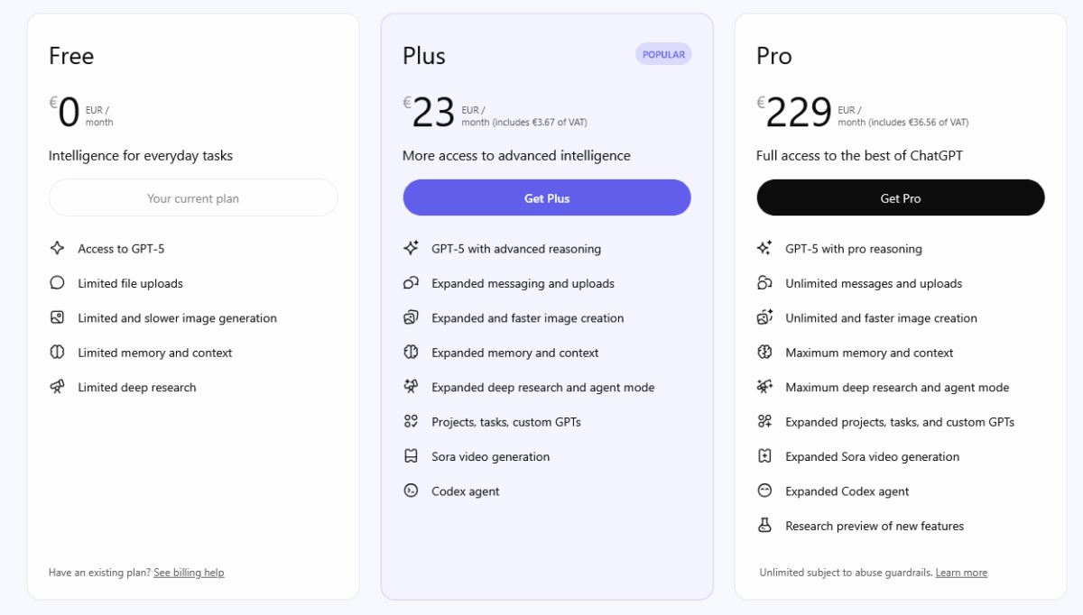Click the chat bubble icon for Limited file uploads
This screenshot has width=1083, height=615.
pos(57,283)
